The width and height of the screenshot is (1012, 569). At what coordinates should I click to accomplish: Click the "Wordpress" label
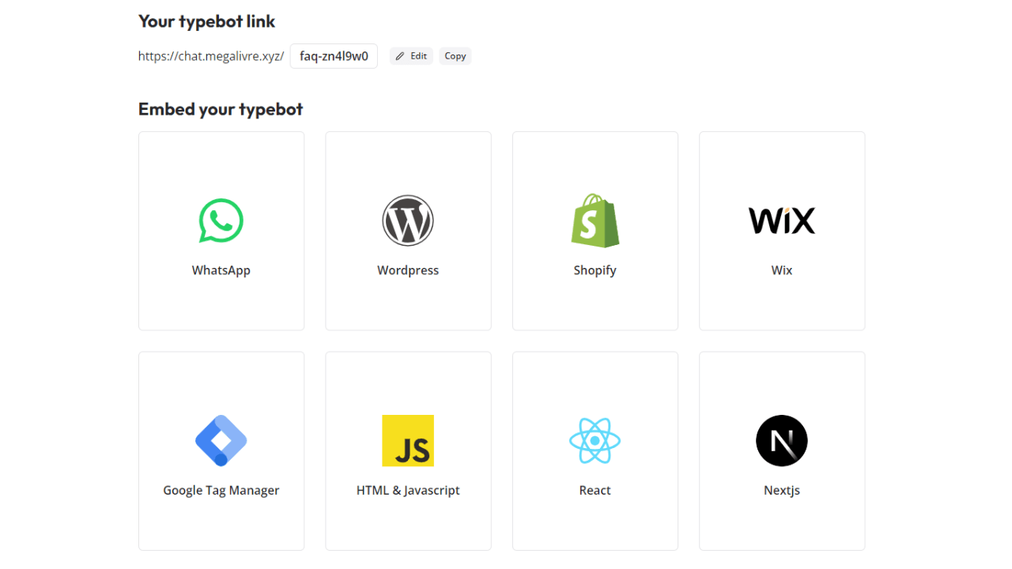pyautogui.click(x=408, y=270)
